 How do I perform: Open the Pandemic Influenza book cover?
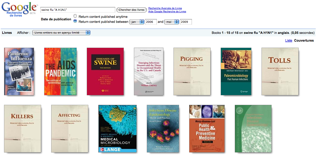point(19,71)
